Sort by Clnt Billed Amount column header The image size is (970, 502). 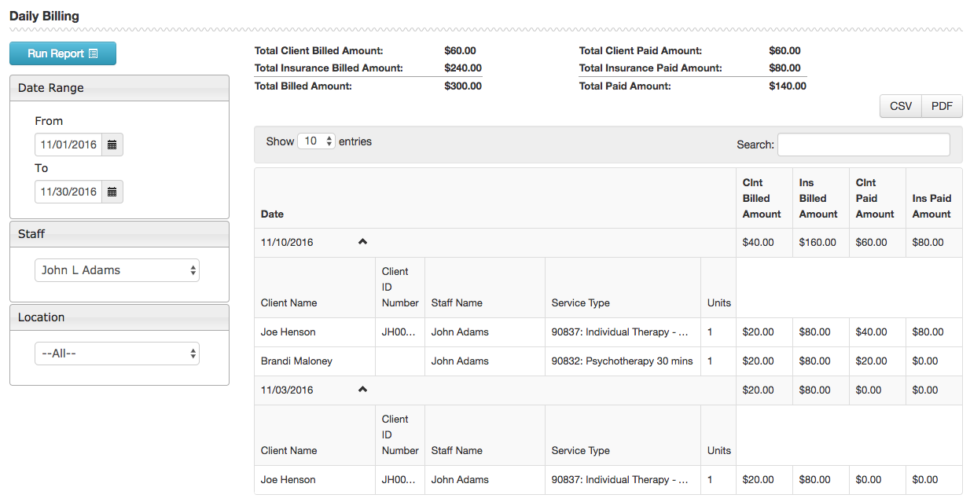click(x=762, y=198)
